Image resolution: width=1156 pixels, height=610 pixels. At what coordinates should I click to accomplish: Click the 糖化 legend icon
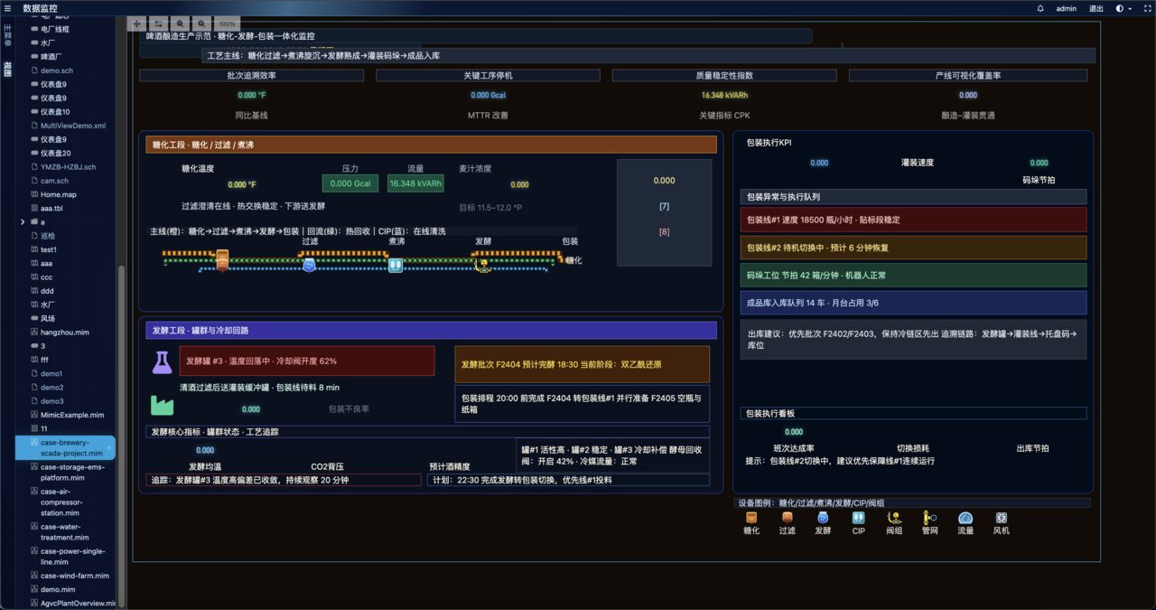[750, 518]
